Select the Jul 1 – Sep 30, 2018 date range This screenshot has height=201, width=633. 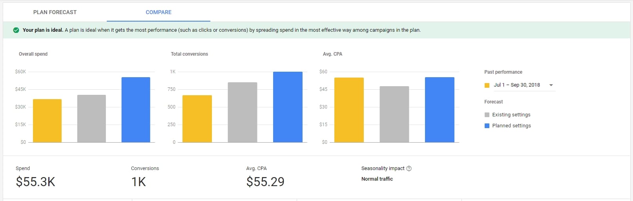tap(516, 85)
